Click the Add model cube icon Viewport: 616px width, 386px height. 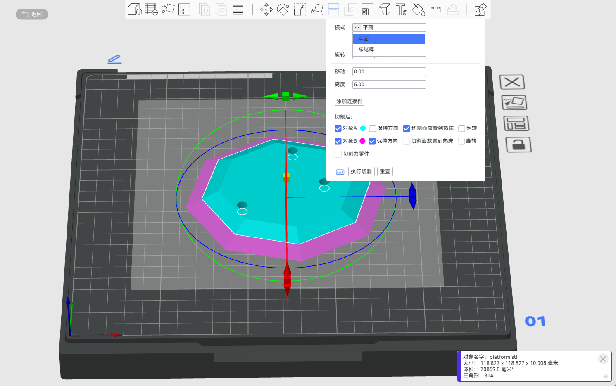coord(135,9)
